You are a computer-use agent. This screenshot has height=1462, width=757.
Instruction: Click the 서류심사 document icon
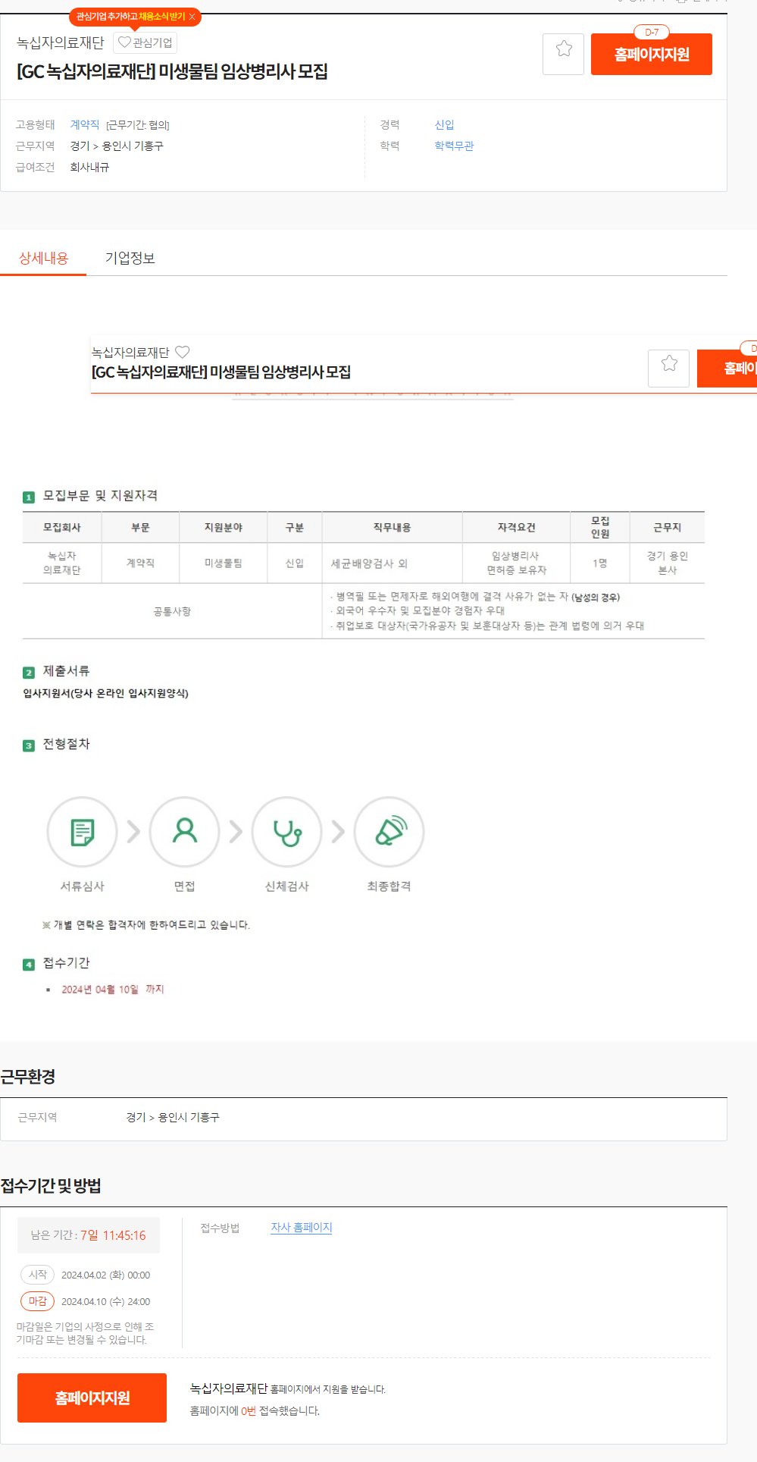[82, 832]
